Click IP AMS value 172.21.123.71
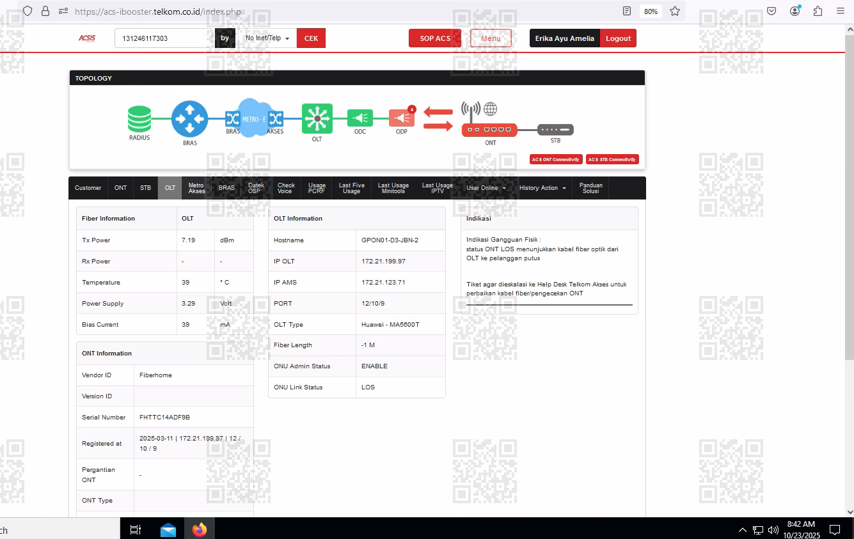 pyautogui.click(x=383, y=283)
